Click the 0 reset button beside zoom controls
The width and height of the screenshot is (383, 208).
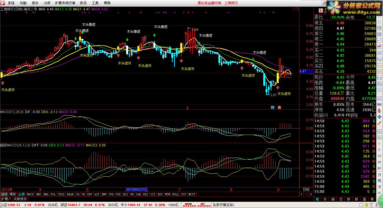pyautogui.click(x=311, y=194)
